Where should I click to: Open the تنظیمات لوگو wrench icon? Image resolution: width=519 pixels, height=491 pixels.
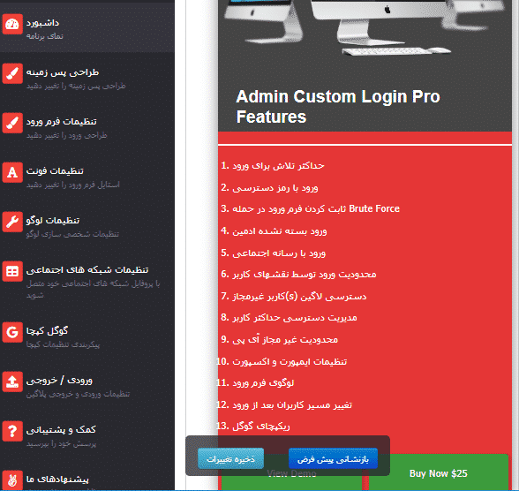pyautogui.click(x=12, y=222)
